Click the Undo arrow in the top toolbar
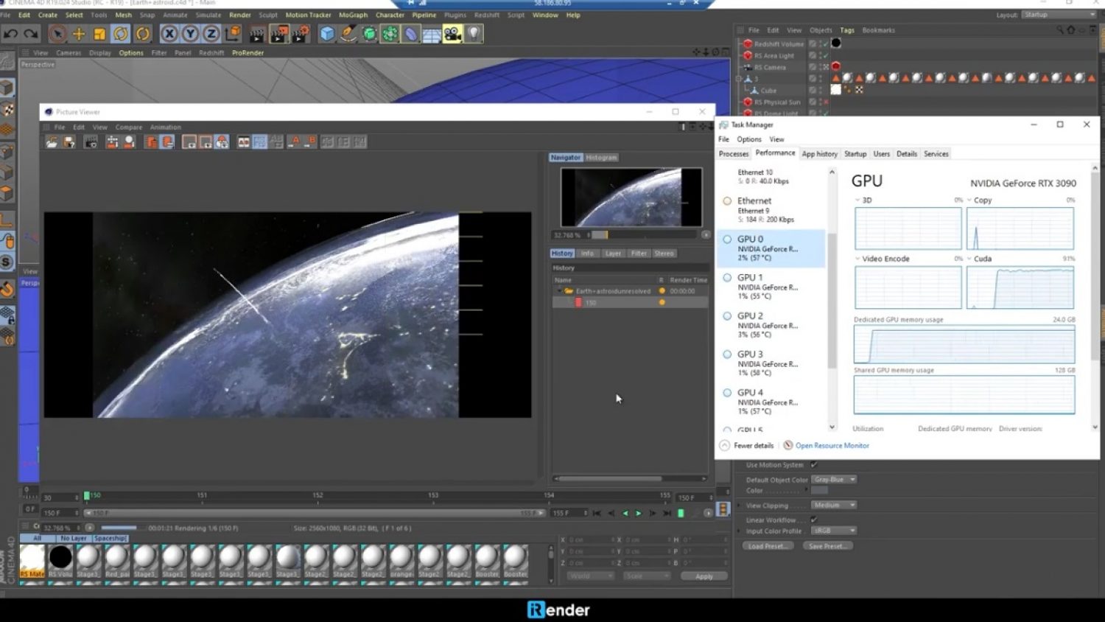Image resolution: width=1105 pixels, height=622 pixels. pos(10,34)
